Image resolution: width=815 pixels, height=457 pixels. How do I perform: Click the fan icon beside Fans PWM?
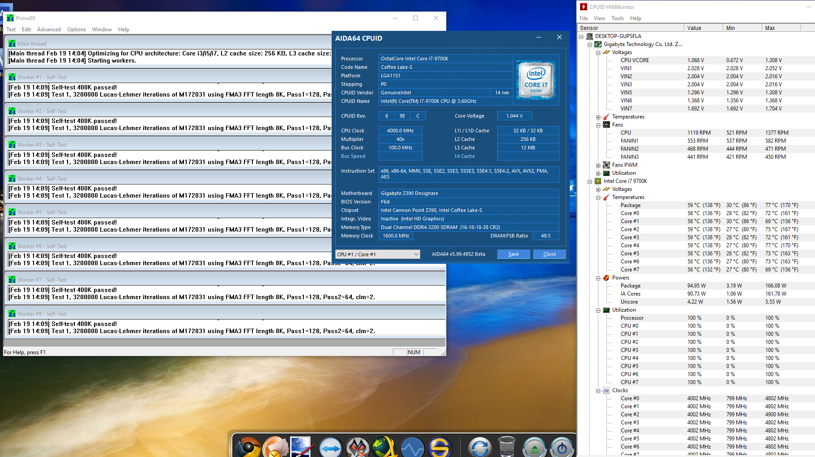tap(606, 165)
